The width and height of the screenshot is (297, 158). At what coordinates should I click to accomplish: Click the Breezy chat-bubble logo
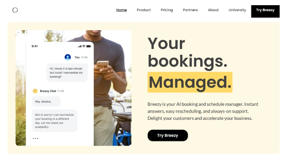pos(15,10)
